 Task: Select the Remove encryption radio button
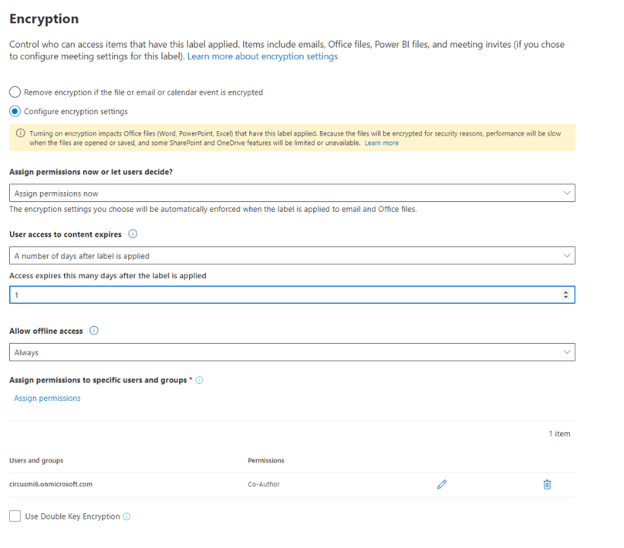pyautogui.click(x=14, y=91)
